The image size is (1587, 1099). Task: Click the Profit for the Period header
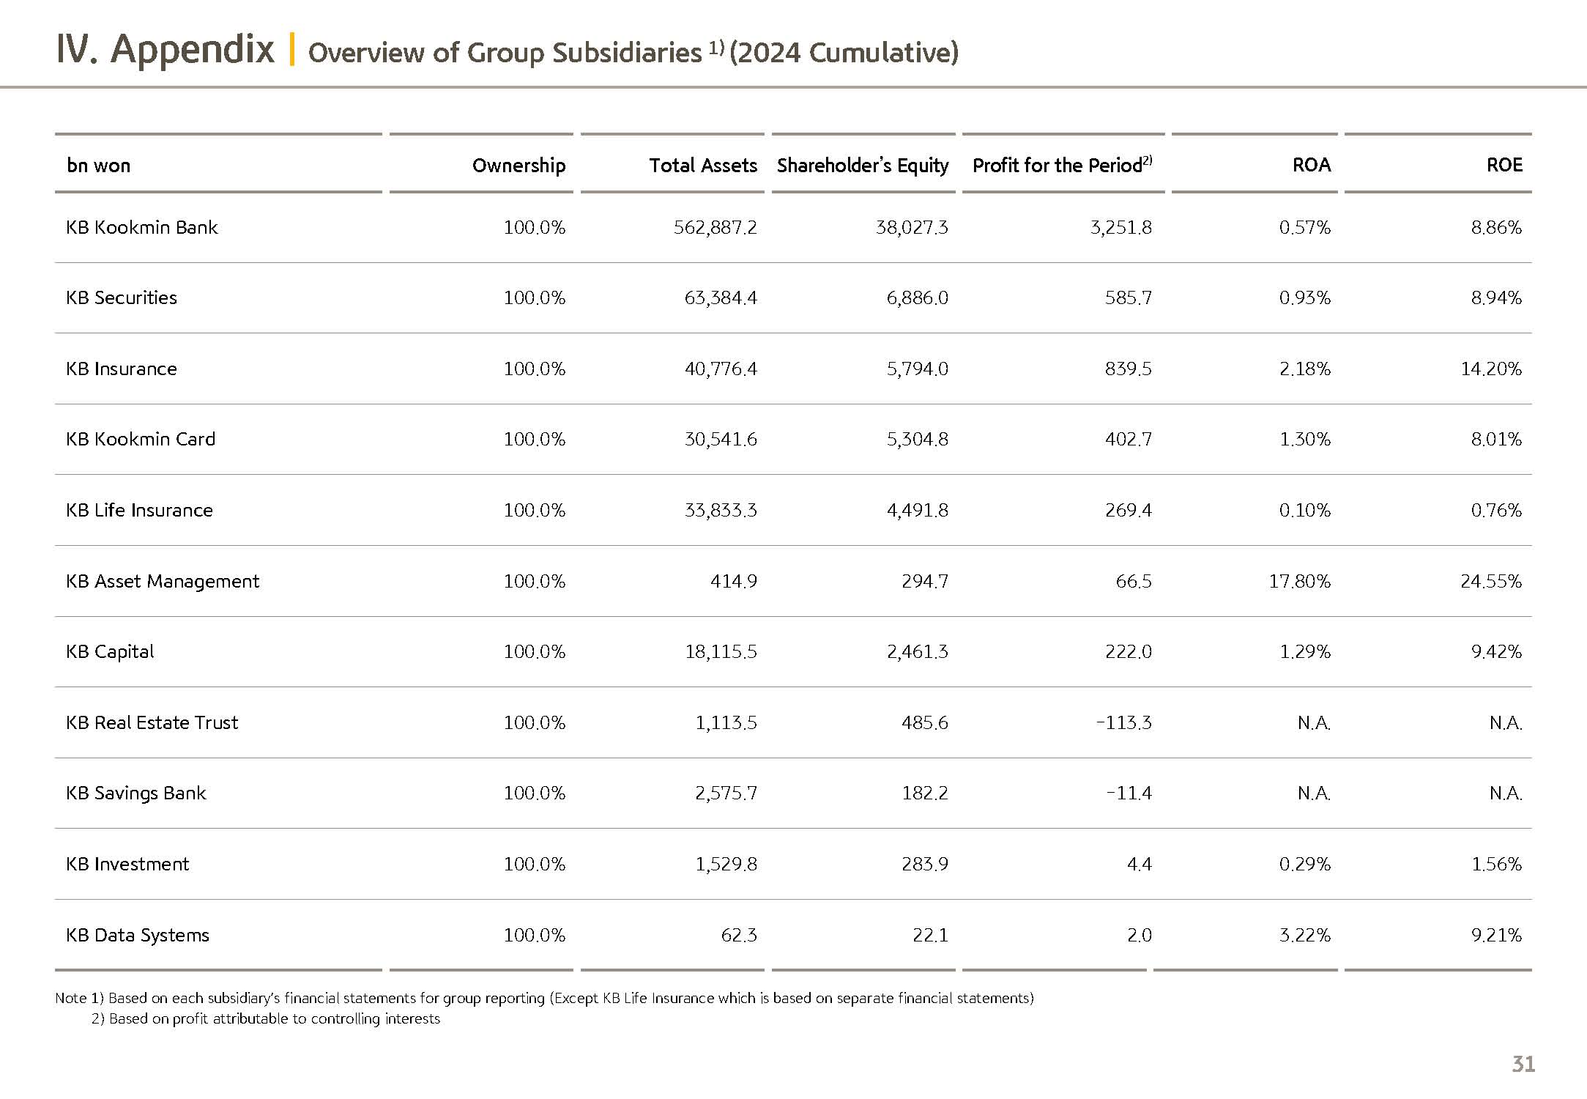coord(1061,166)
